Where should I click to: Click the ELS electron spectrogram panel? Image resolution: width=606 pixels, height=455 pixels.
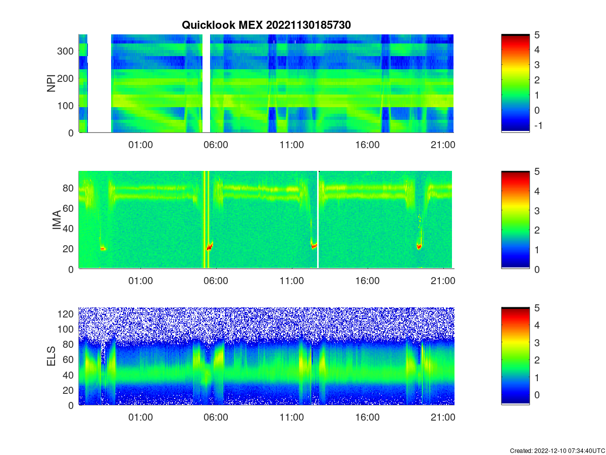coord(266,356)
